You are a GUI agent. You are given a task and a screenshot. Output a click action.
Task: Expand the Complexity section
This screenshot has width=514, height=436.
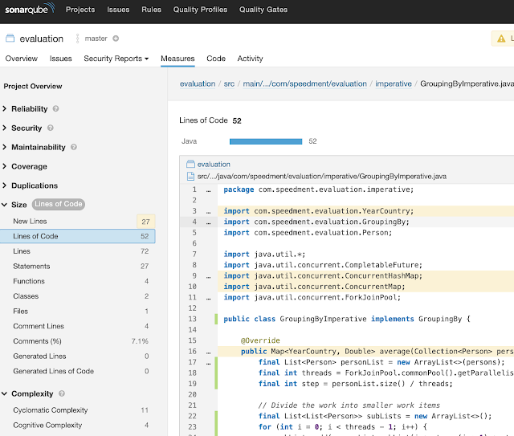pos(32,394)
